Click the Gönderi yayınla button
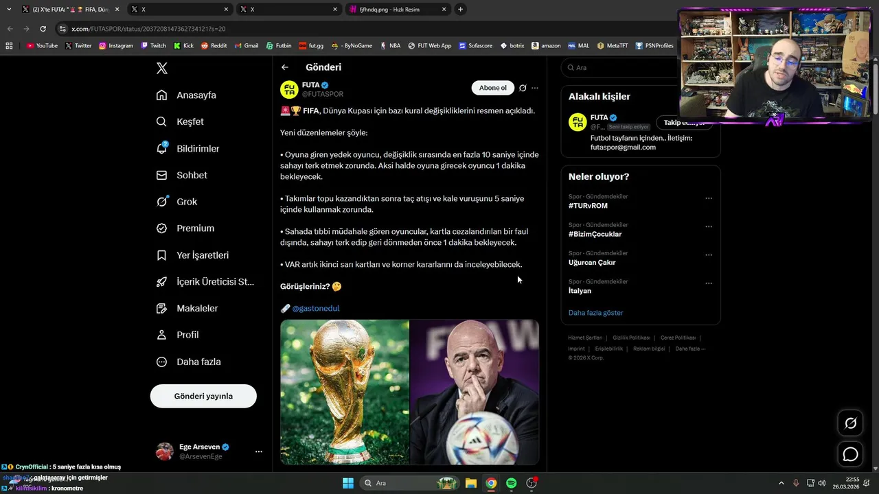This screenshot has height=494, width=879. pyautogui.click(x=203, y=396)
